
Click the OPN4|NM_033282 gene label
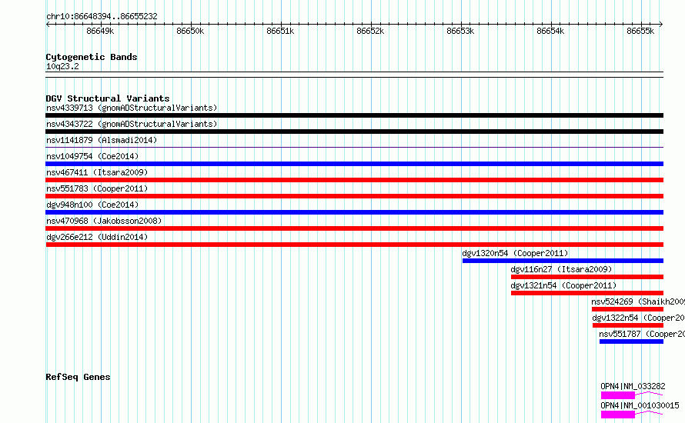click(633, 386)
